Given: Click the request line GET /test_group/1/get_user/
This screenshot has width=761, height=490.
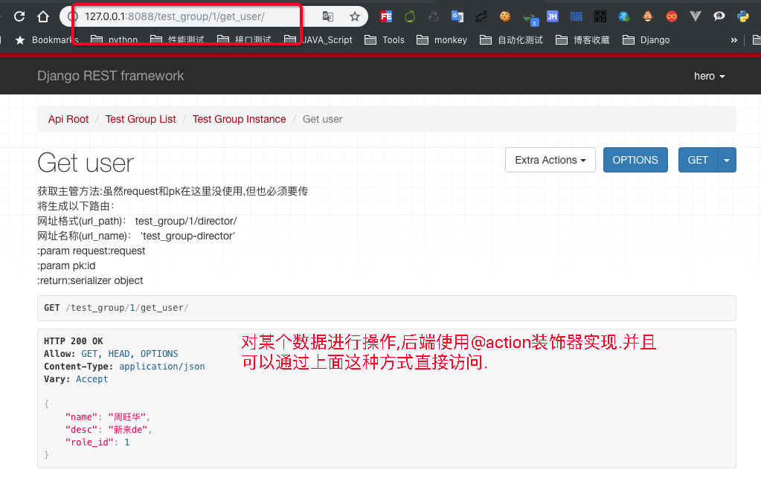Looking at the screenshot, I should click(x=116, y=308).
